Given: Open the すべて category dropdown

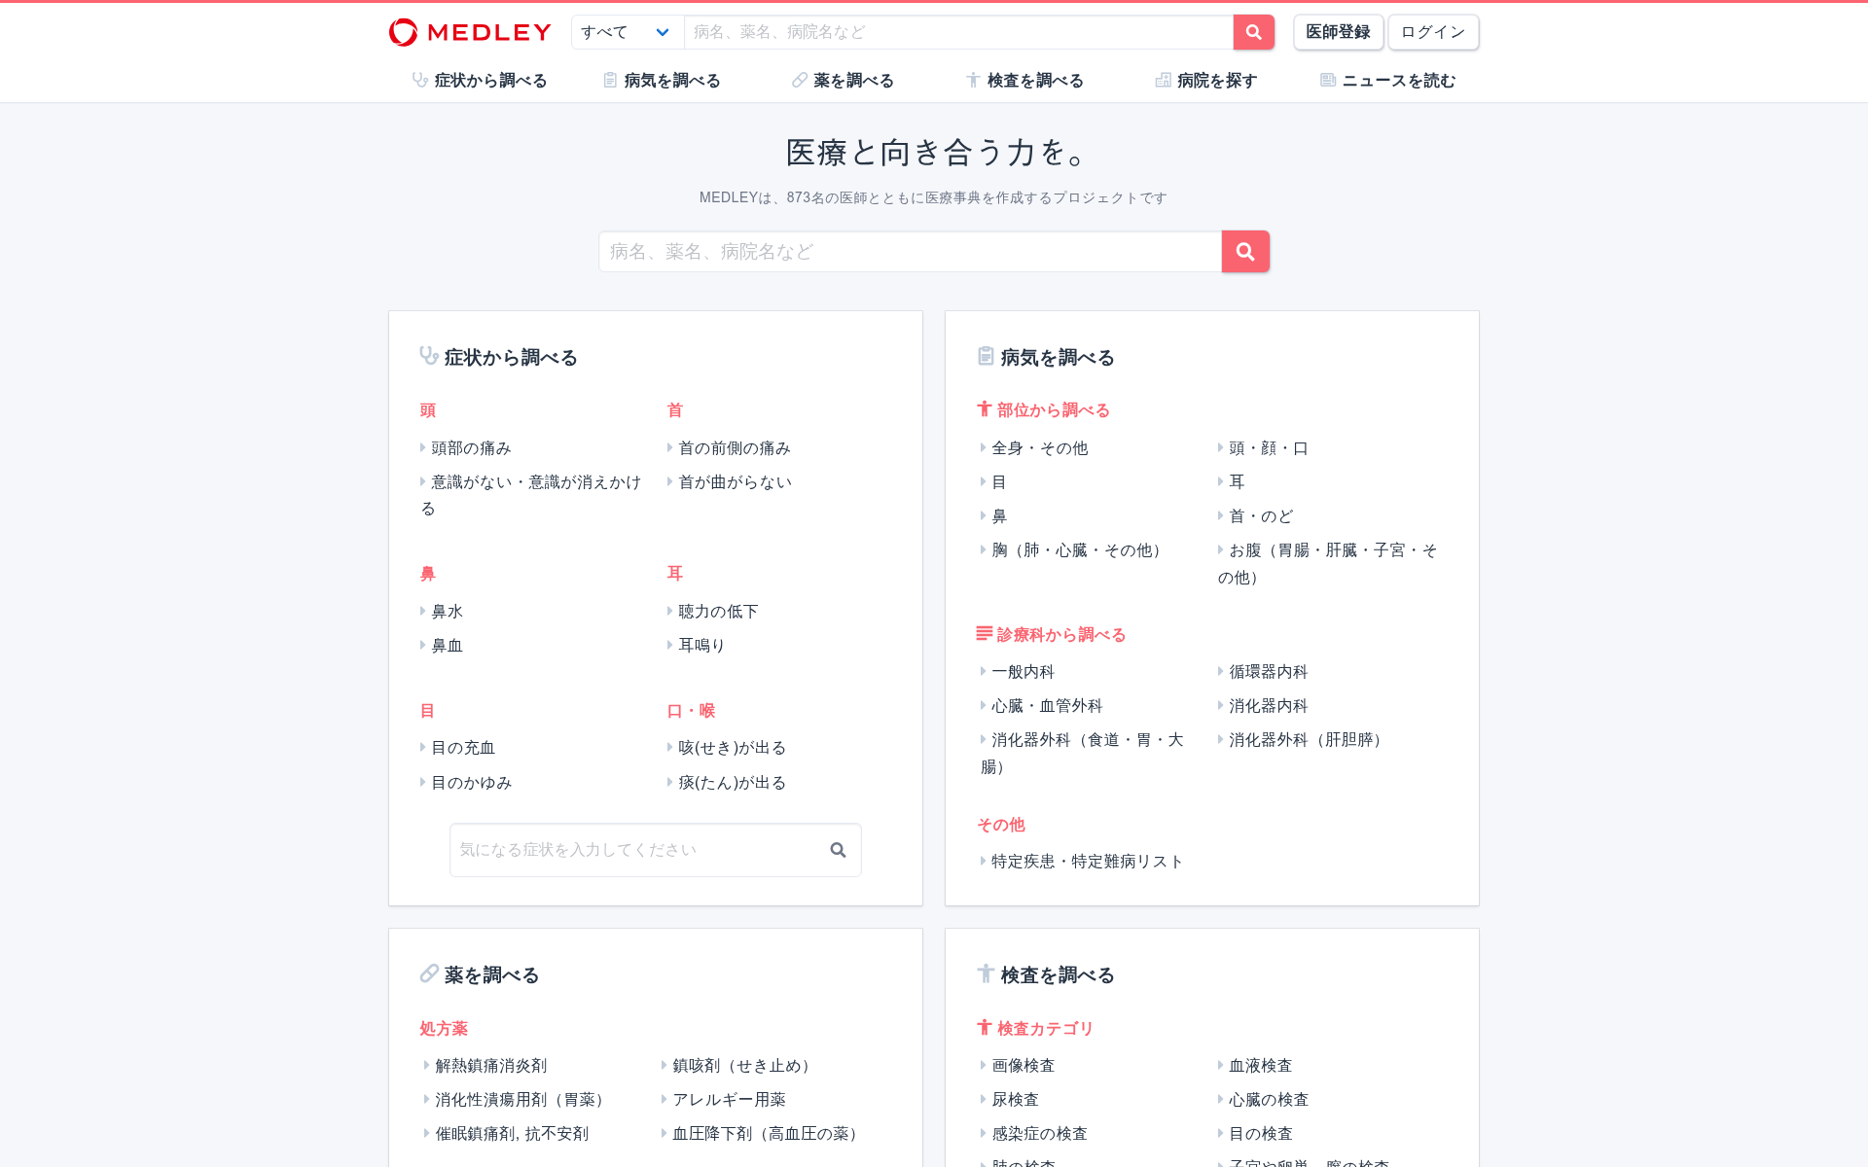Looking at the screenshot, I should tap(628, 32).
